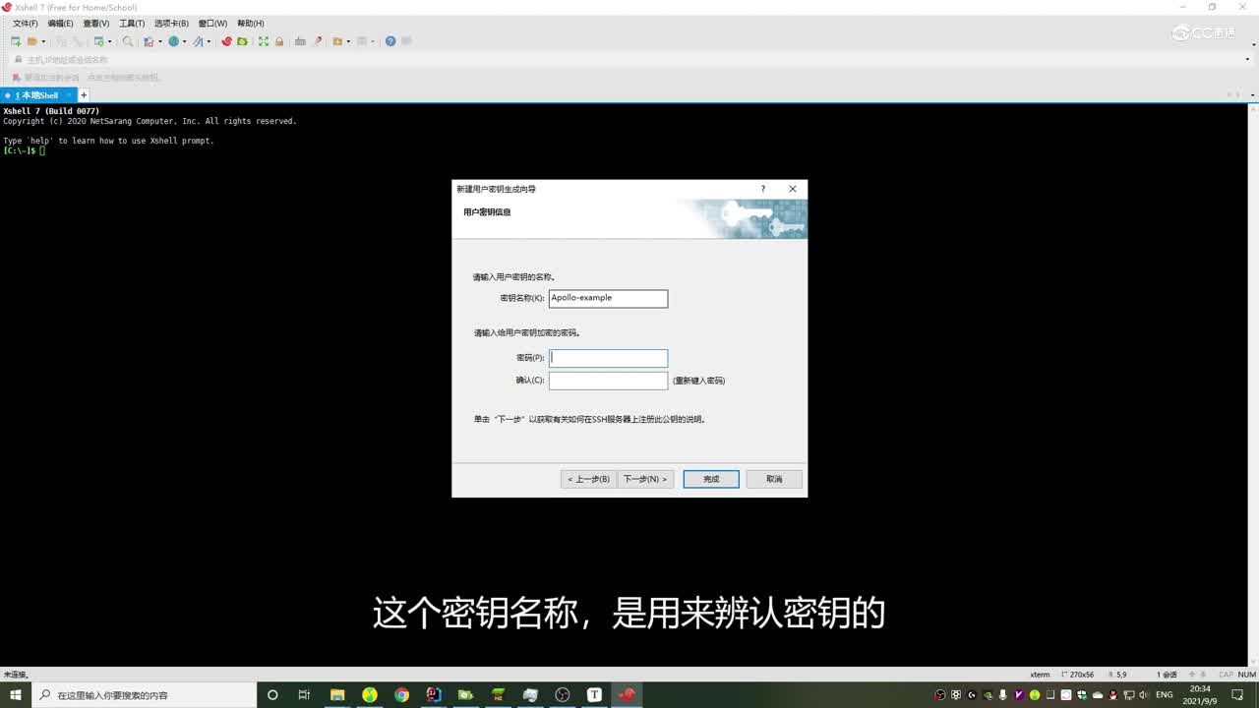
Task: Click the copy/paste clipboard icon in Xshell toolbar
Action: coord(149,41)
